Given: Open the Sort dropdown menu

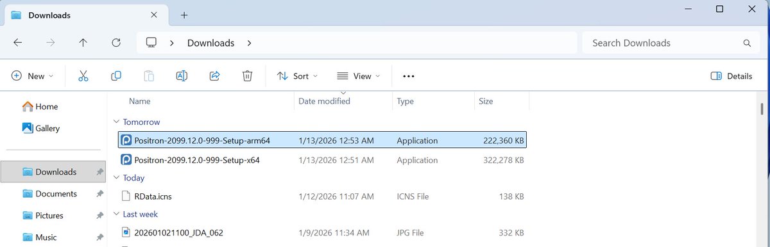Looking at the screenshot, I should point(297,76).
